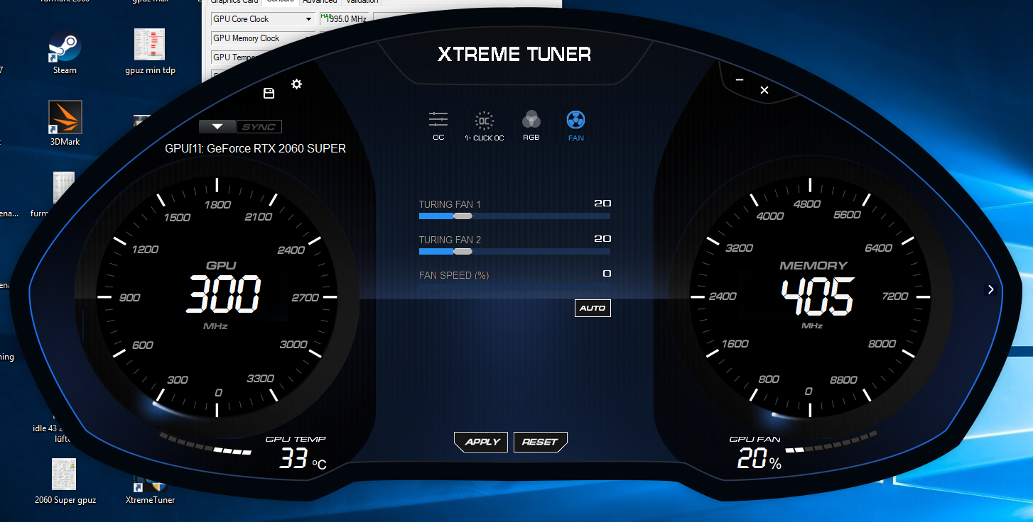Click the AUTO fan mode button
1033x522 pixels.
click(x=593, y=308)
